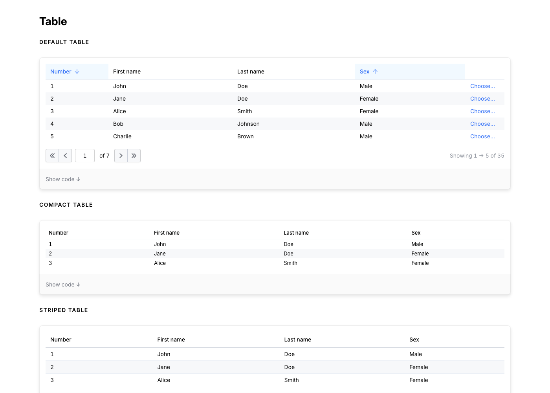This screenshot has width=550, height=393.
Task: Click Choose... for Charlie Brown
Action: (482, 136)
